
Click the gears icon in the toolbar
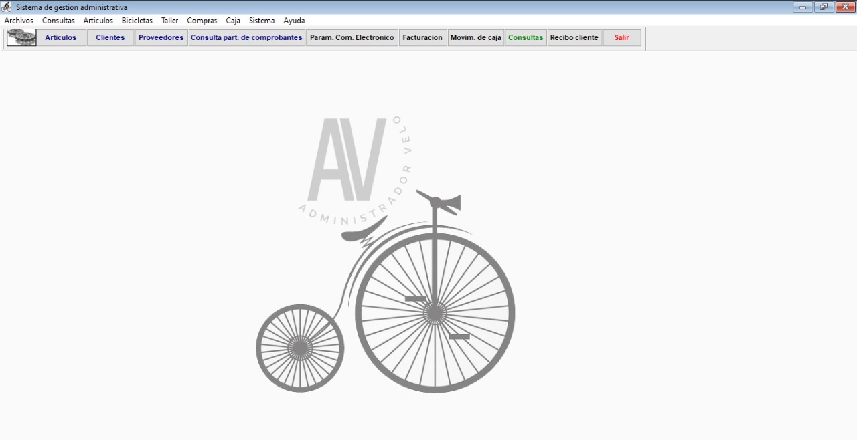tap(21, 38)
